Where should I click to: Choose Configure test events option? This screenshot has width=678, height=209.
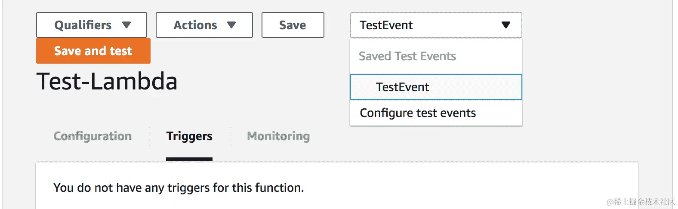point(418,113)
